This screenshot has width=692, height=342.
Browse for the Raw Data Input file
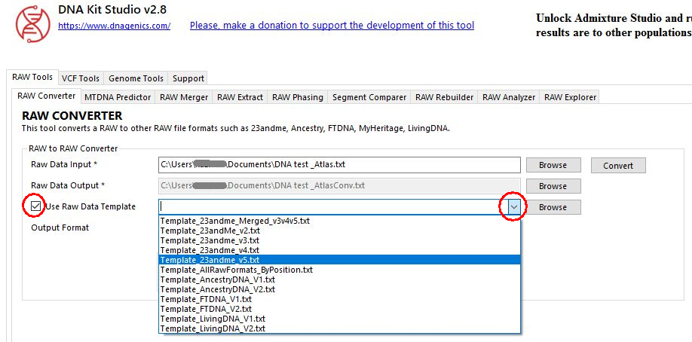point(553,165)
